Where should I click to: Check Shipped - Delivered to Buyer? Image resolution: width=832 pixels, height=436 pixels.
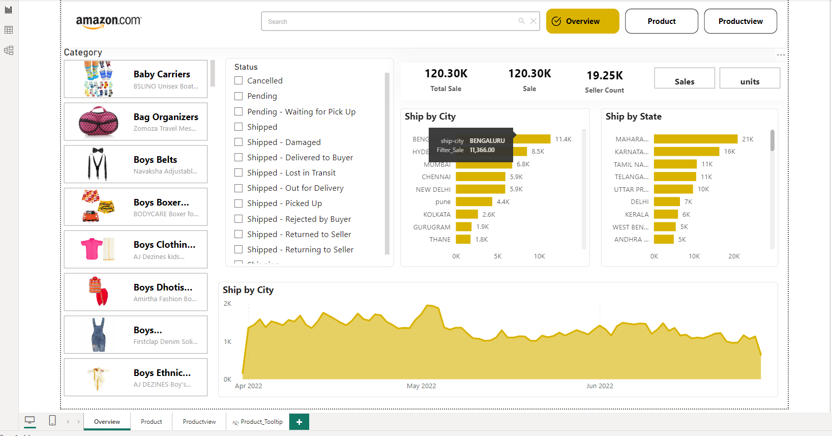[239, 158]
